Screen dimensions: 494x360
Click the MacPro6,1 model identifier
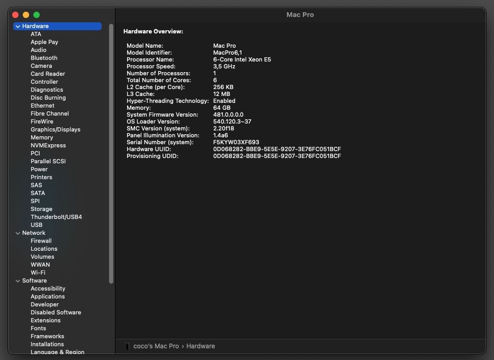(228, 52)
